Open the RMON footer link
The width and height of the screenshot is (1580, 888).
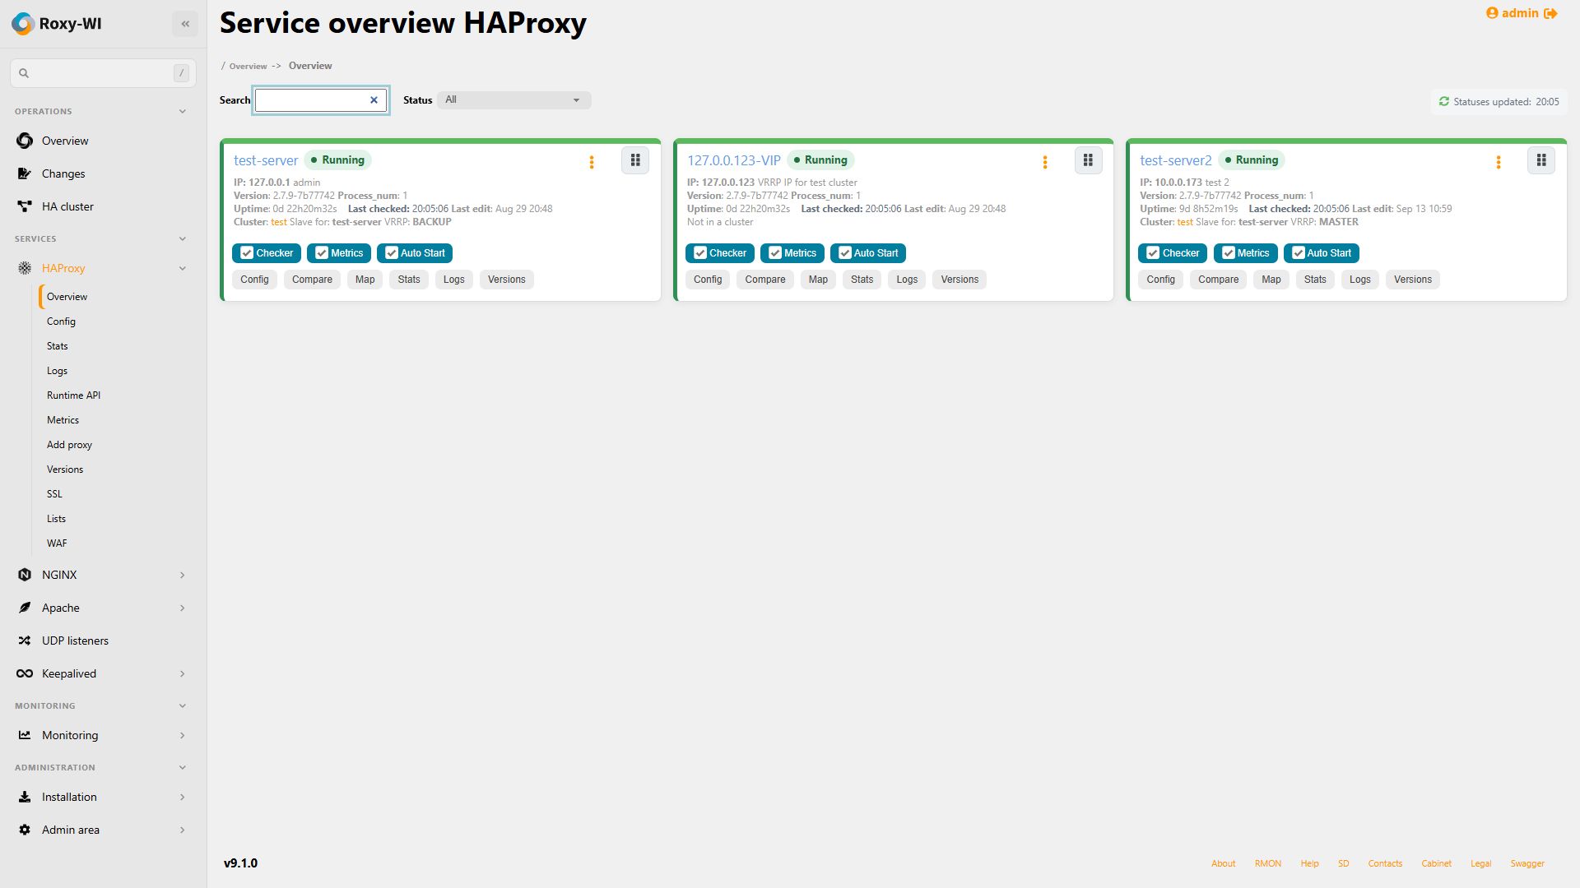[1268, 863]
